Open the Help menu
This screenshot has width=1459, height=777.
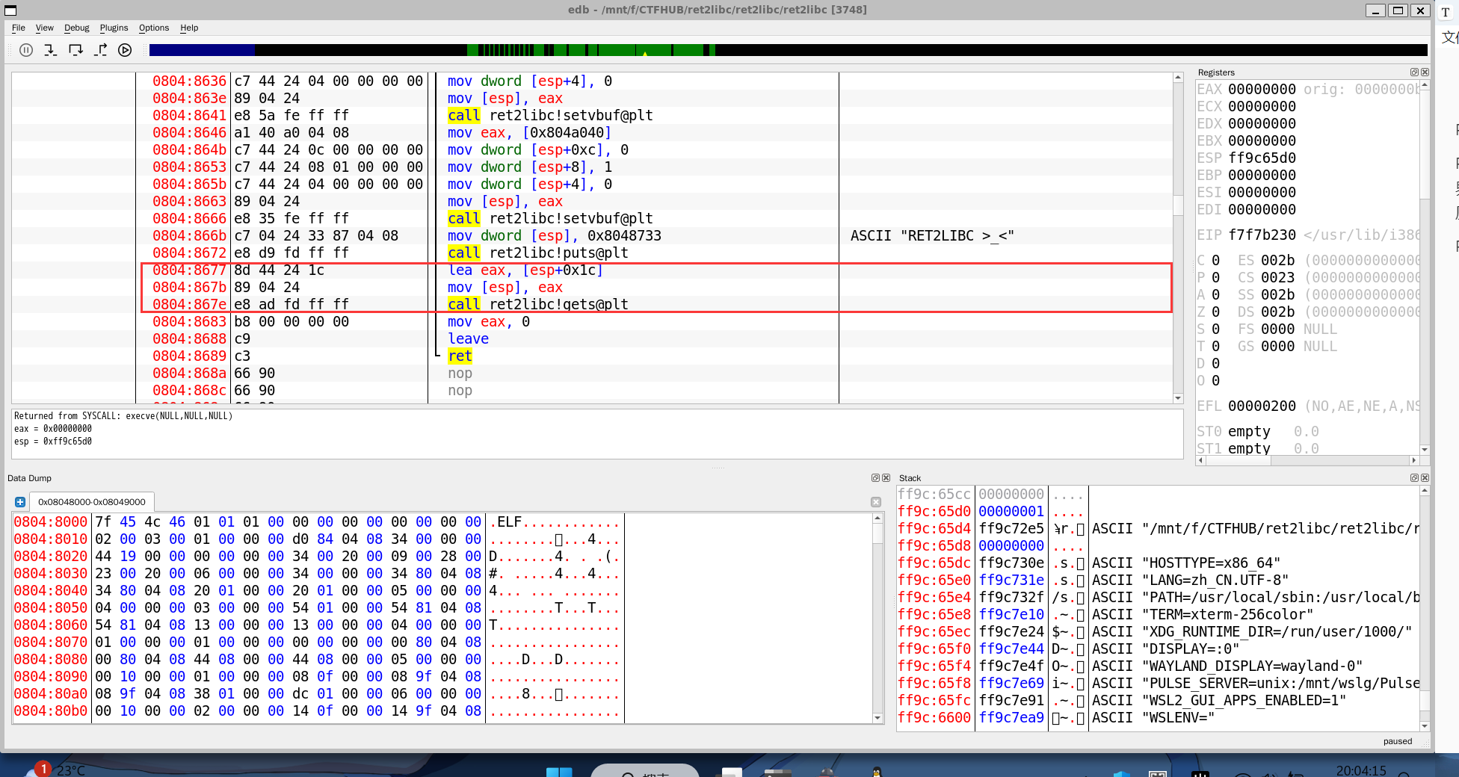[x=189, y=28]
